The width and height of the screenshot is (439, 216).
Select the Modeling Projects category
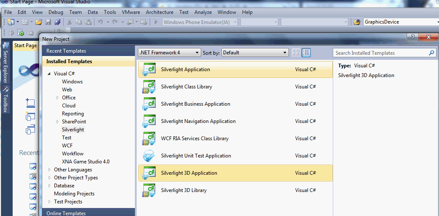(x=74, y=194)
